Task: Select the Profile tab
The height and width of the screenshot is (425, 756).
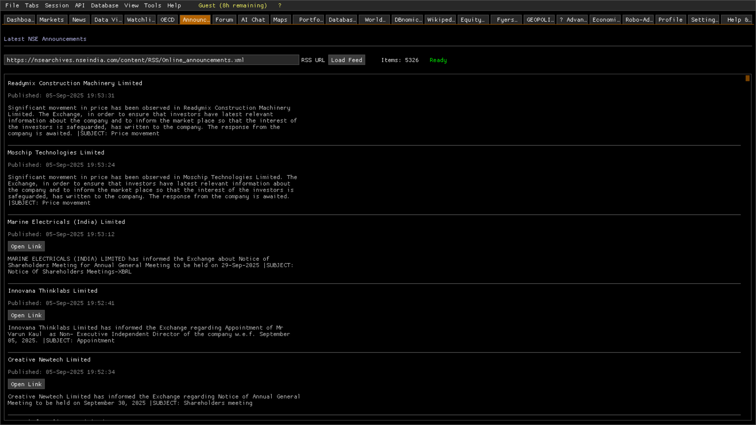Action: (x=670, y=20)
